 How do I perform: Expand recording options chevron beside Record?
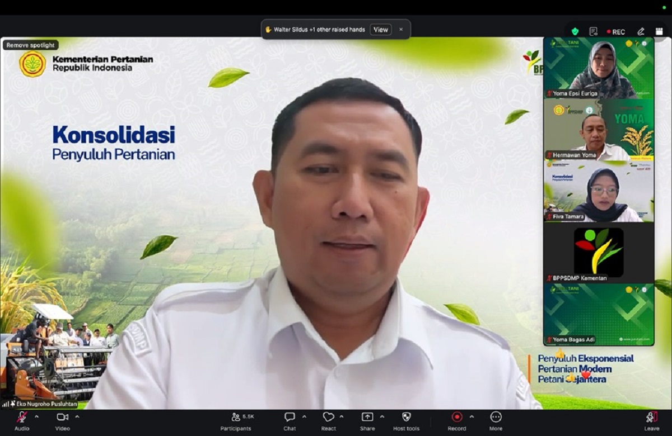coord(472,416)
